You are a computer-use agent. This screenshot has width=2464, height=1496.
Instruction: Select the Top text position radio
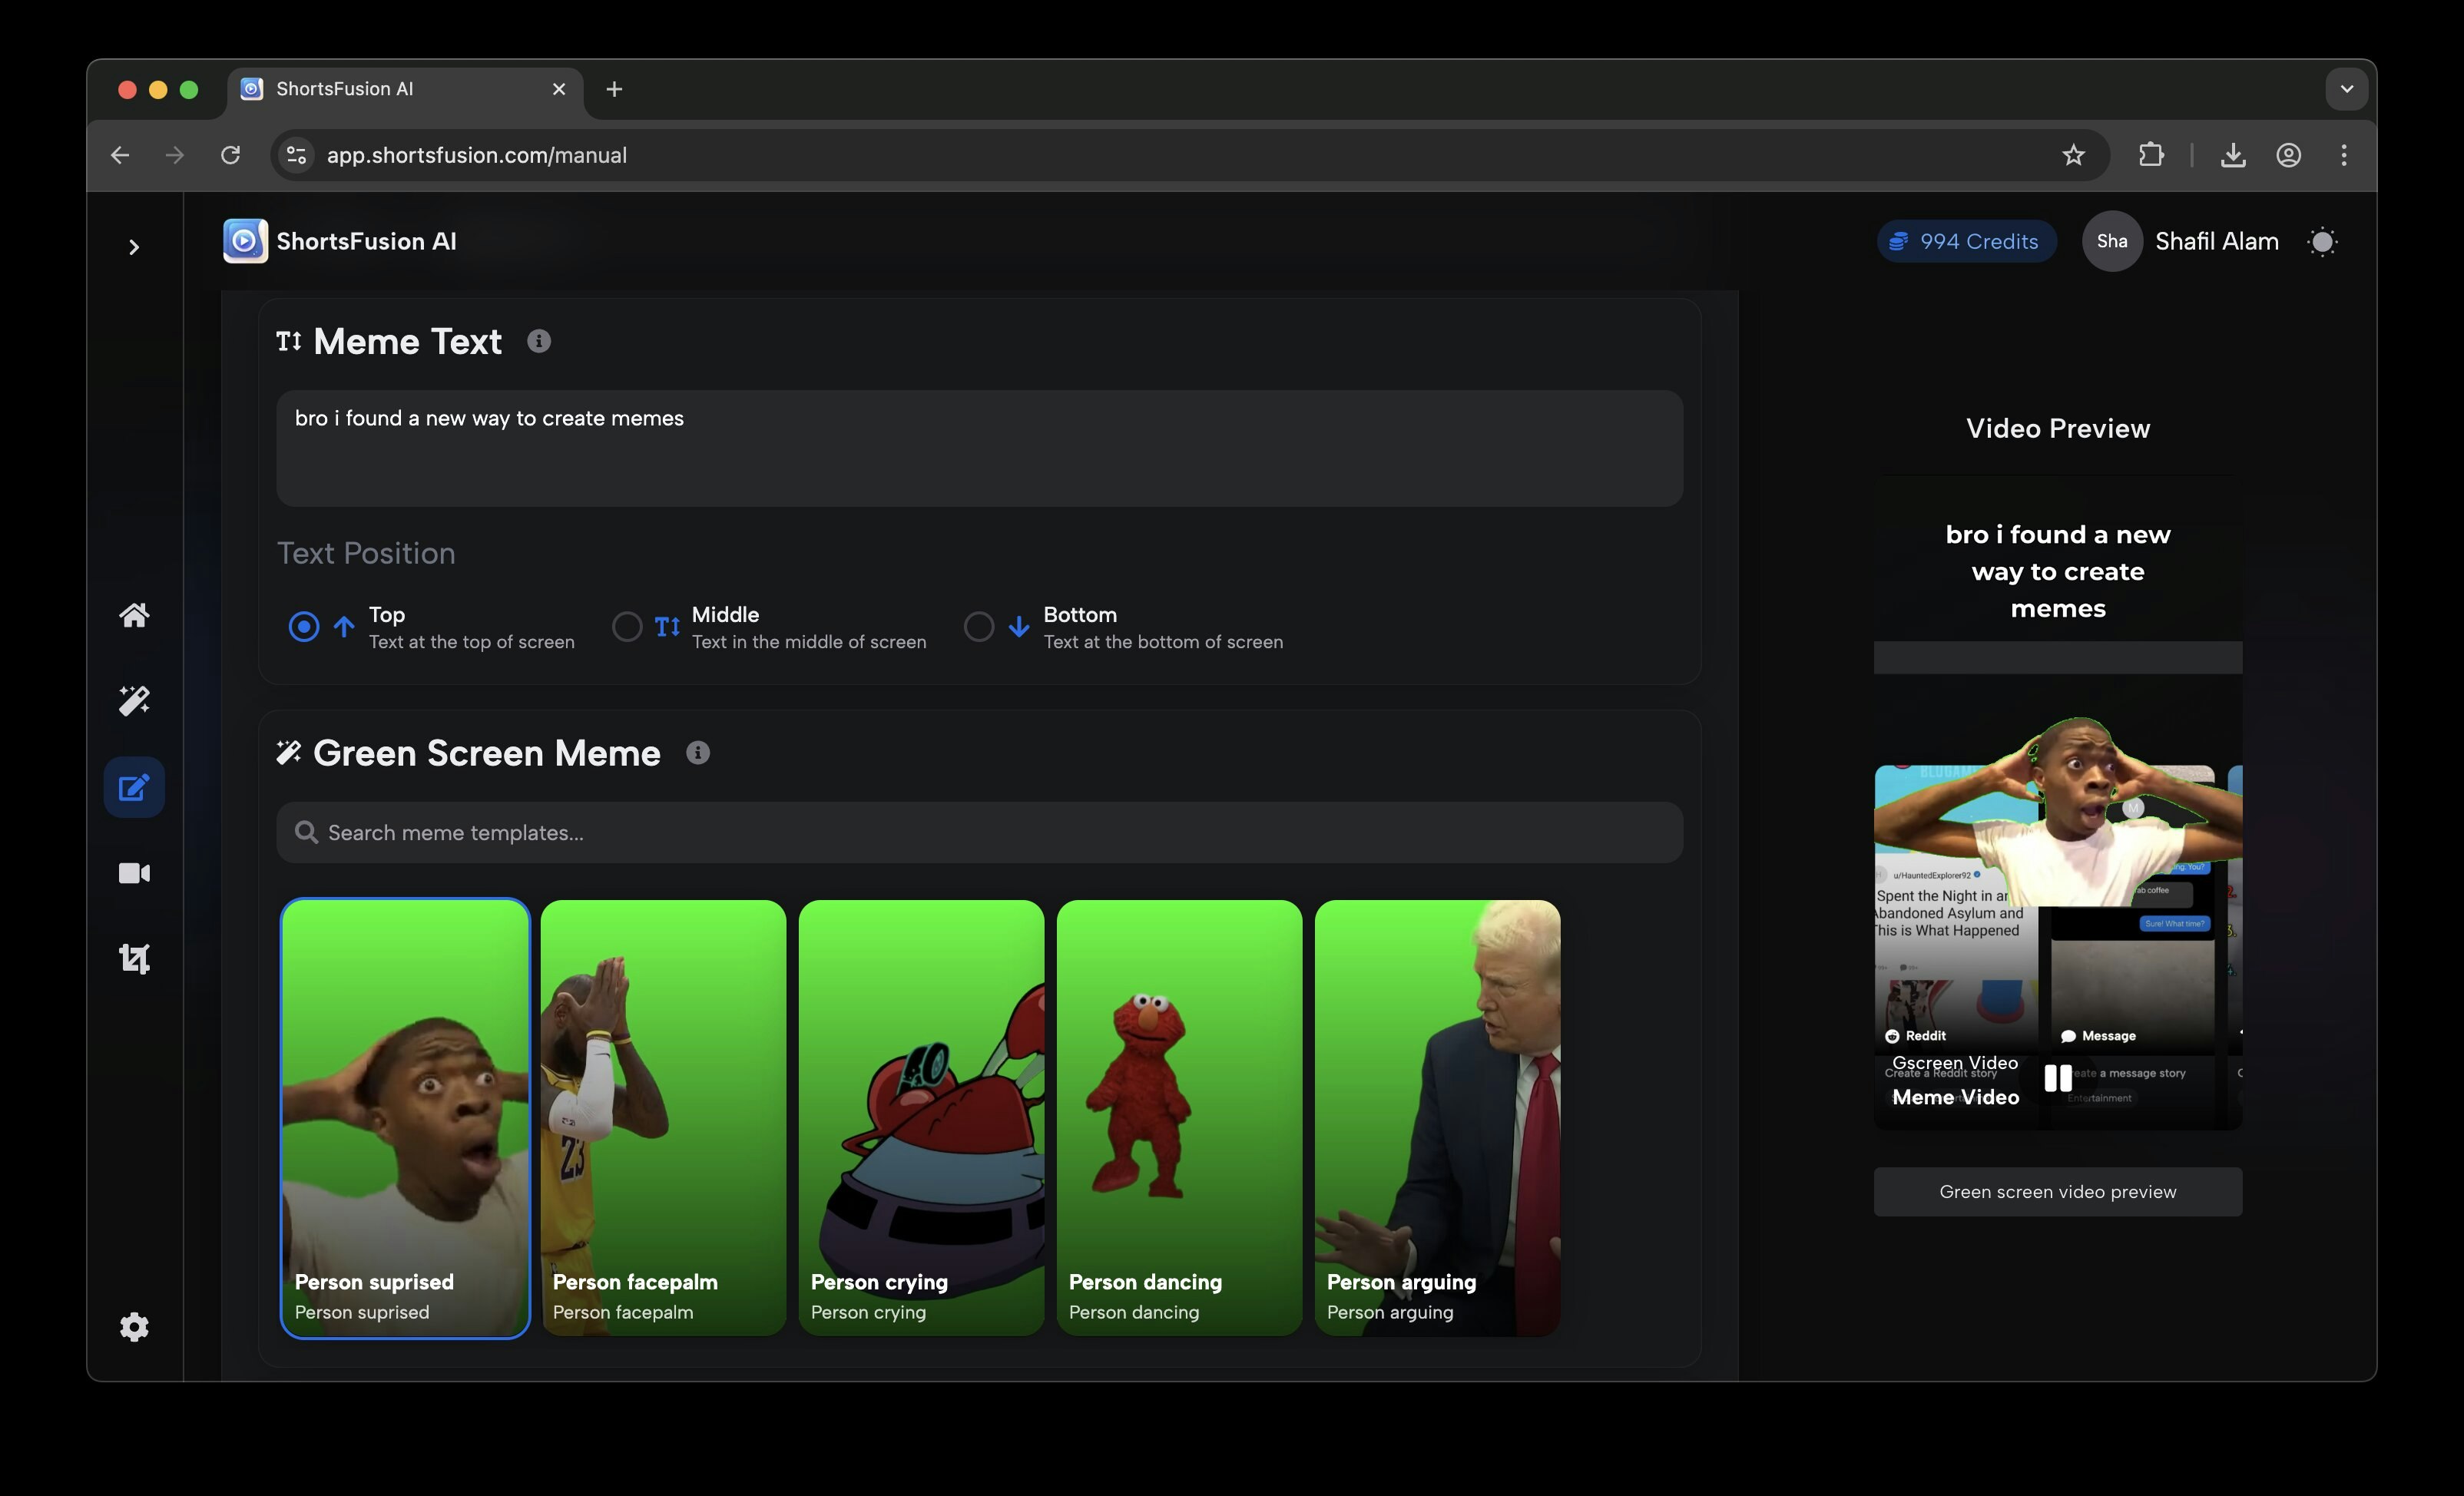[x=304, y=627]
